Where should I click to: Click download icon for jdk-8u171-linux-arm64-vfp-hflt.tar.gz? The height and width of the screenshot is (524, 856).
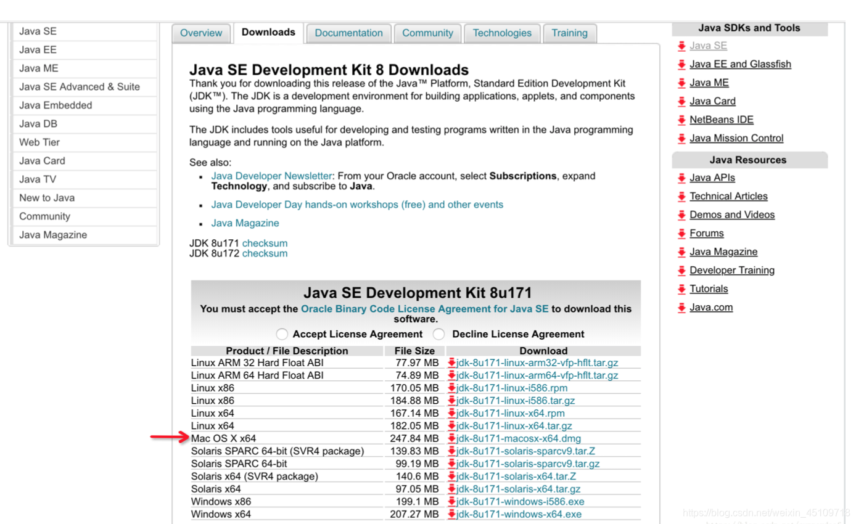(451, 375)
